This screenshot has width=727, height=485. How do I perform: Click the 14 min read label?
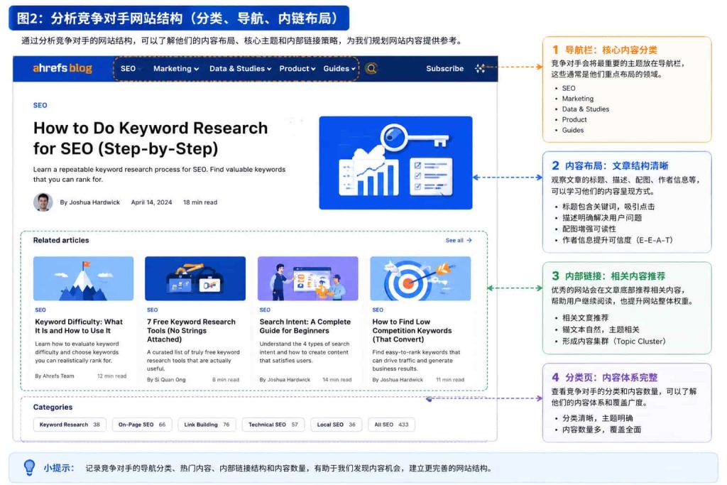[x=337, y=380]
